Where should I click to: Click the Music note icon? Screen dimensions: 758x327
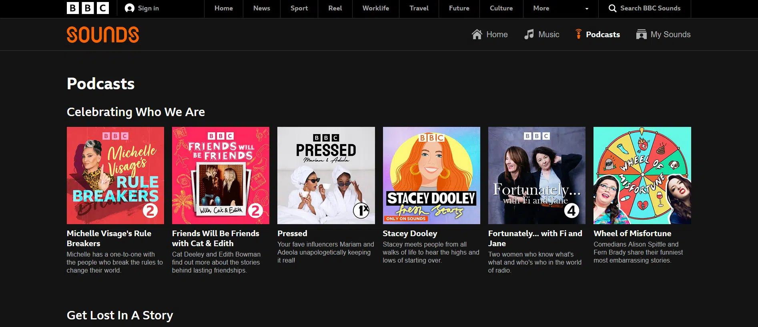(529, 34)
